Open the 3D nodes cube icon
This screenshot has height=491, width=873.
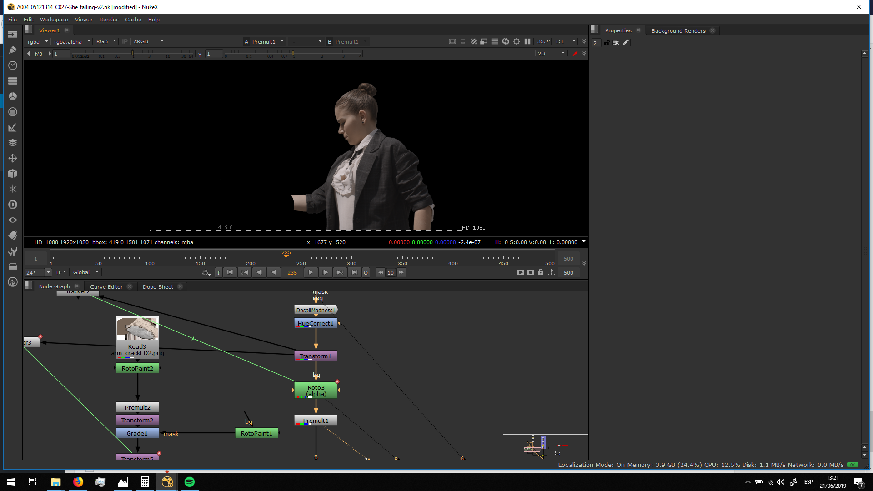coord(13,174)
